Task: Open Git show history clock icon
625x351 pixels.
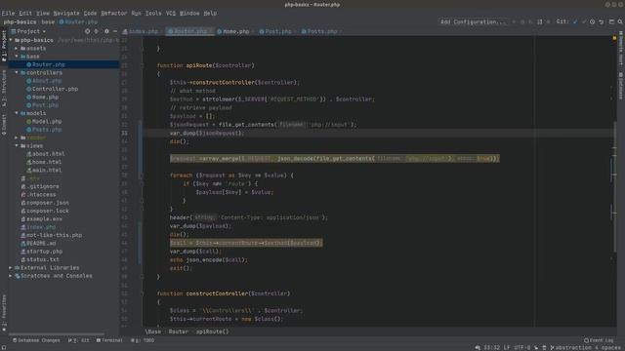Action: pos(593,21)
